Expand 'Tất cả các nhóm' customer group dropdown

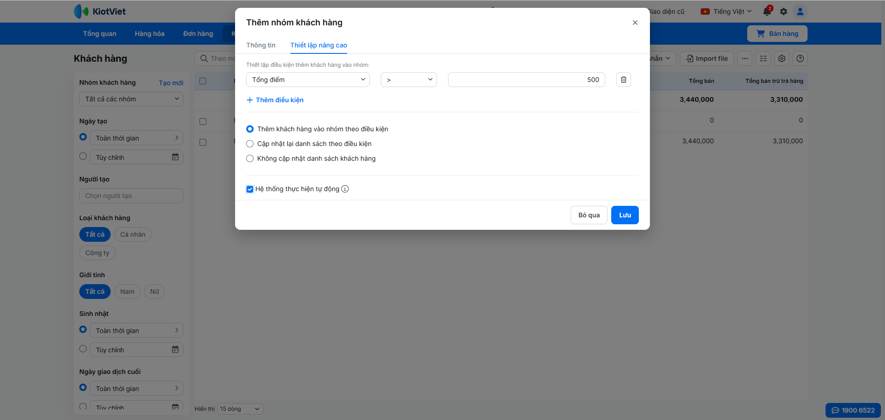(131, 99)
